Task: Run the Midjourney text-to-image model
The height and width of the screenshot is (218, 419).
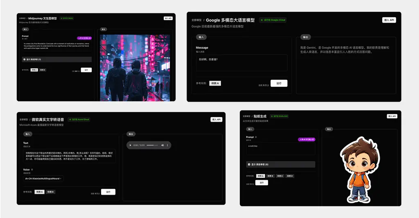Action: (x=86, y=70)
